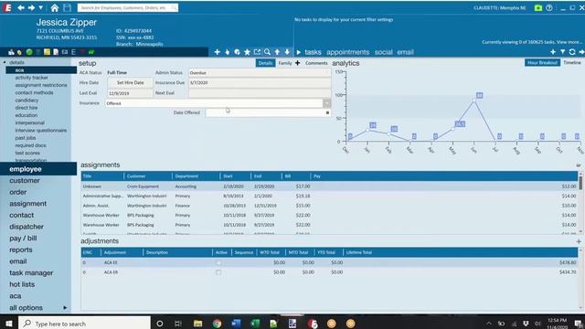
Task: Switch analytics to Timeline view
Action: pos(572,63)
